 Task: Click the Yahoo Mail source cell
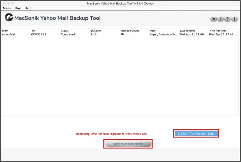pyautogui.click(x=8, y=34)
